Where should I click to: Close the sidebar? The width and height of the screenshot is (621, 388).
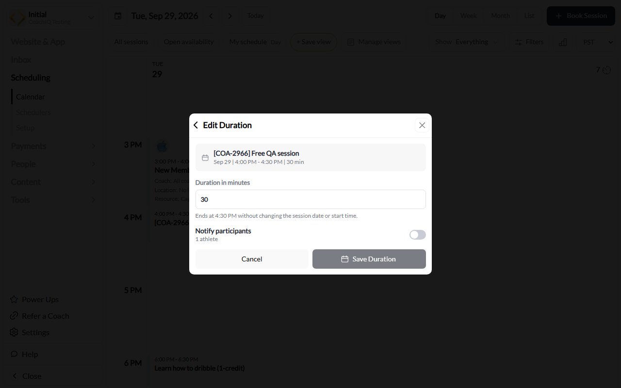point(26,376)
